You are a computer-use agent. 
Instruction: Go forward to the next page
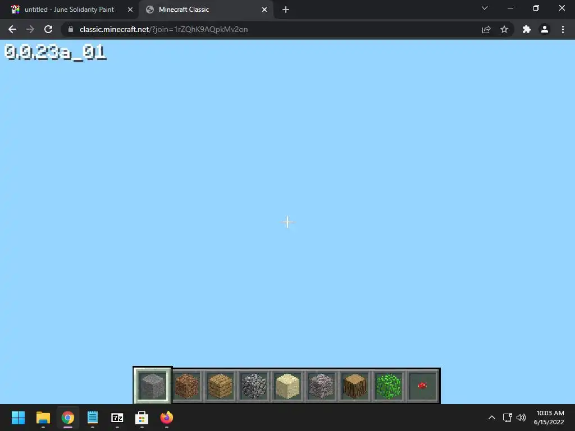(x=30, y=29)
